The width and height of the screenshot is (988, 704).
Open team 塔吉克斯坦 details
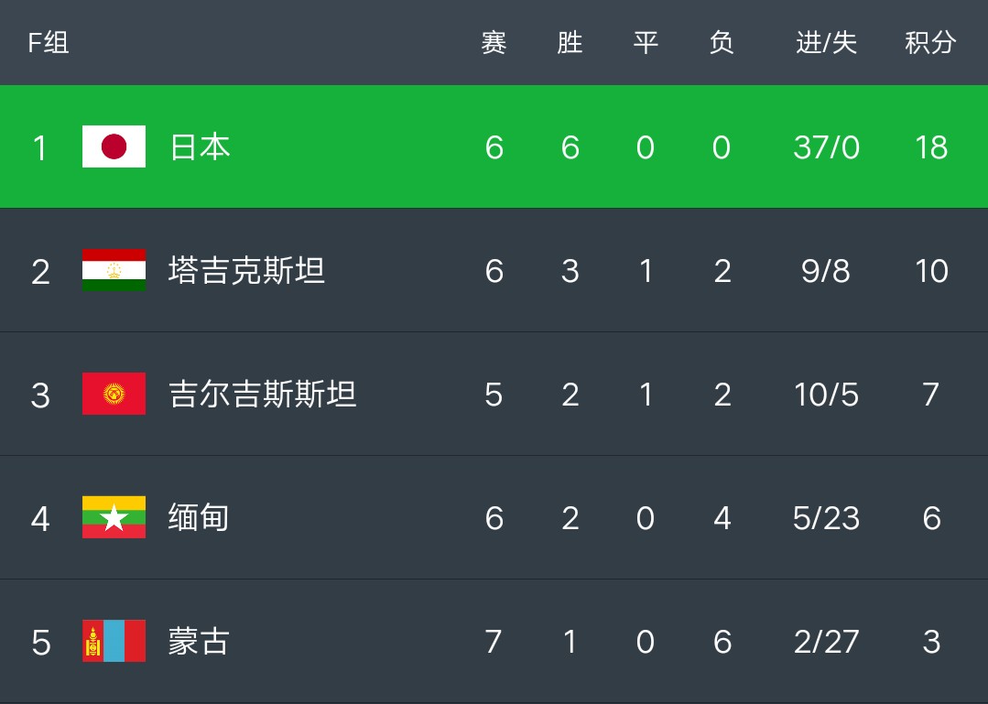(246, 270)
